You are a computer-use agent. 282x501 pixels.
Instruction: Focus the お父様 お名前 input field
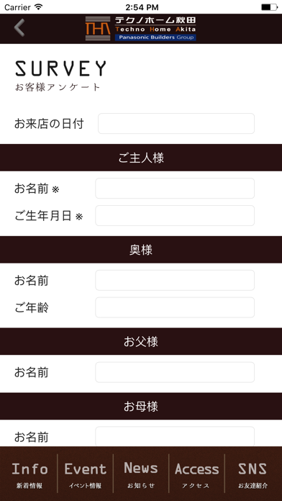175,372
